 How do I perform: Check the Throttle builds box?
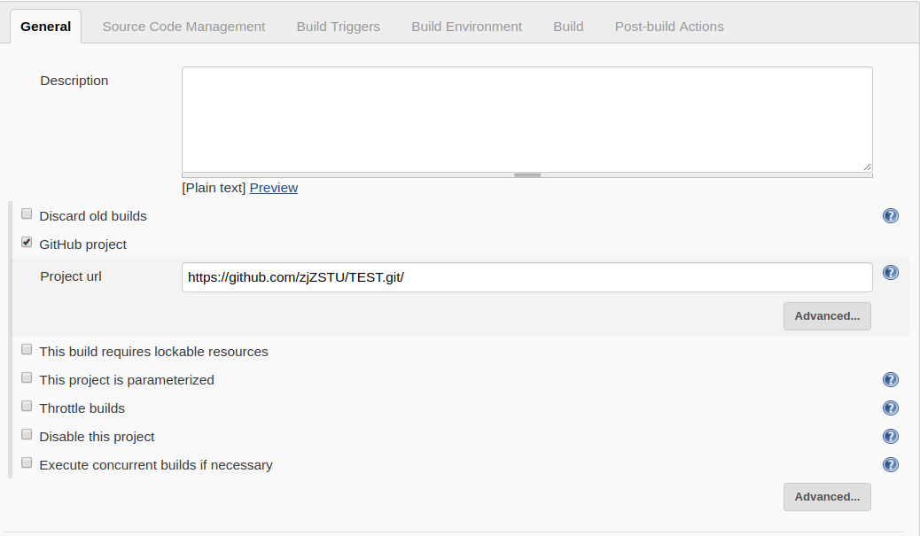27,407
